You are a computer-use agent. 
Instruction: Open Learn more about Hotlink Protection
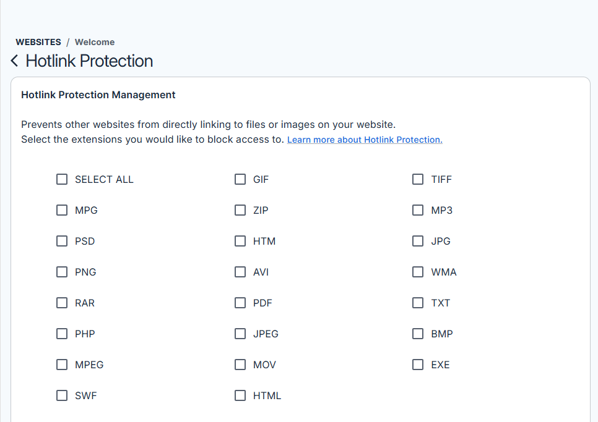364,140
